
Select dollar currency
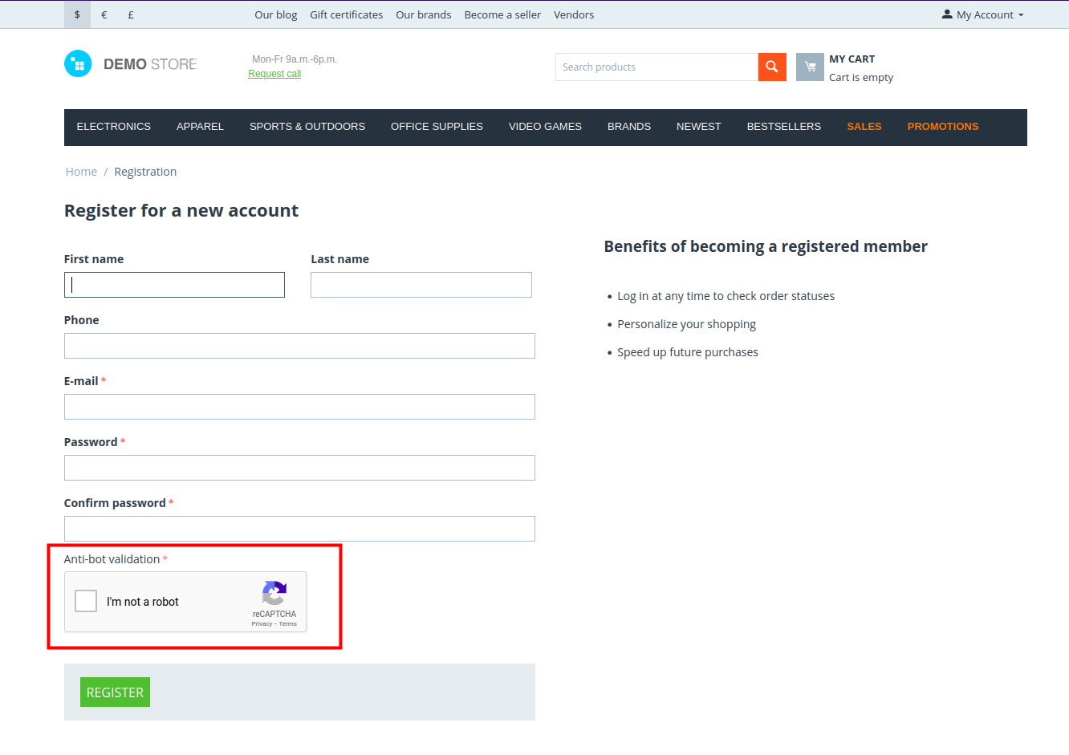[77, 14]
